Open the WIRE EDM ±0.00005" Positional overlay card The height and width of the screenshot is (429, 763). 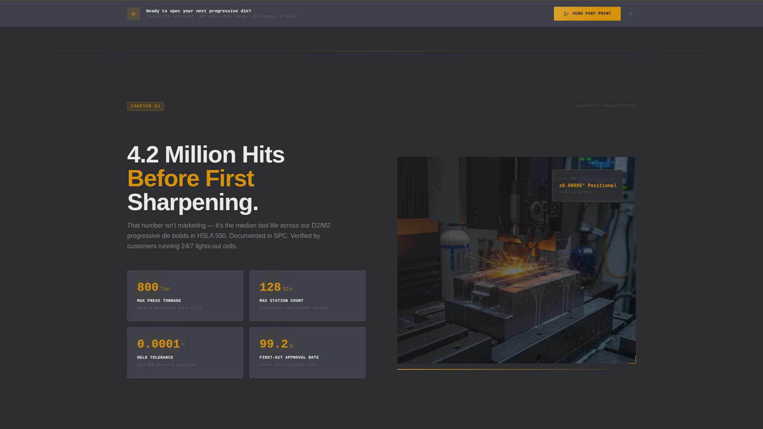(x=587, y=185)
